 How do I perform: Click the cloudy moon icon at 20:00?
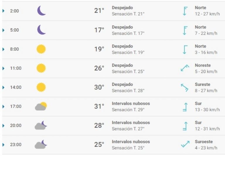(41, 126)
